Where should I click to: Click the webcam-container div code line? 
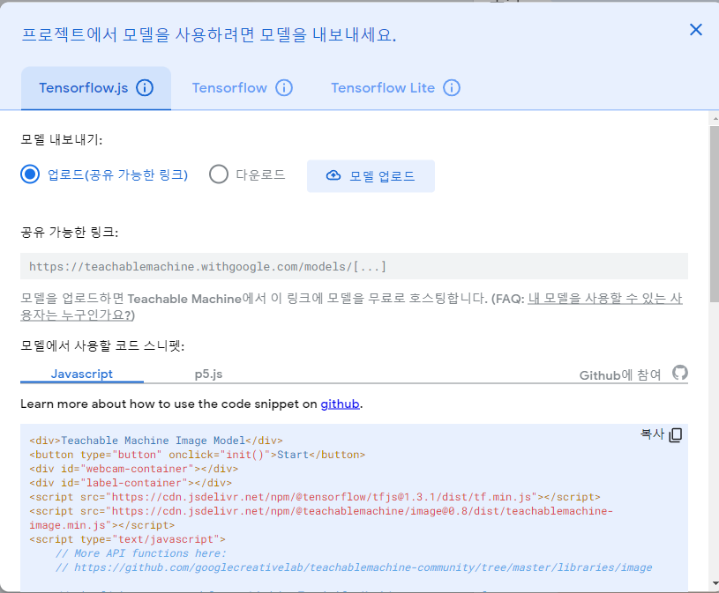(x=133, y=469)
